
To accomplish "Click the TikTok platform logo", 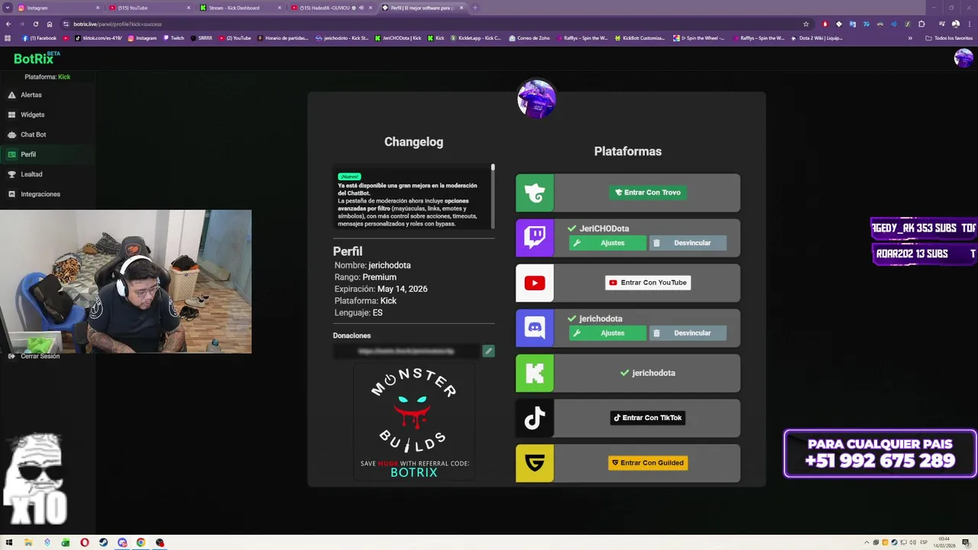I will click(535, 418).
